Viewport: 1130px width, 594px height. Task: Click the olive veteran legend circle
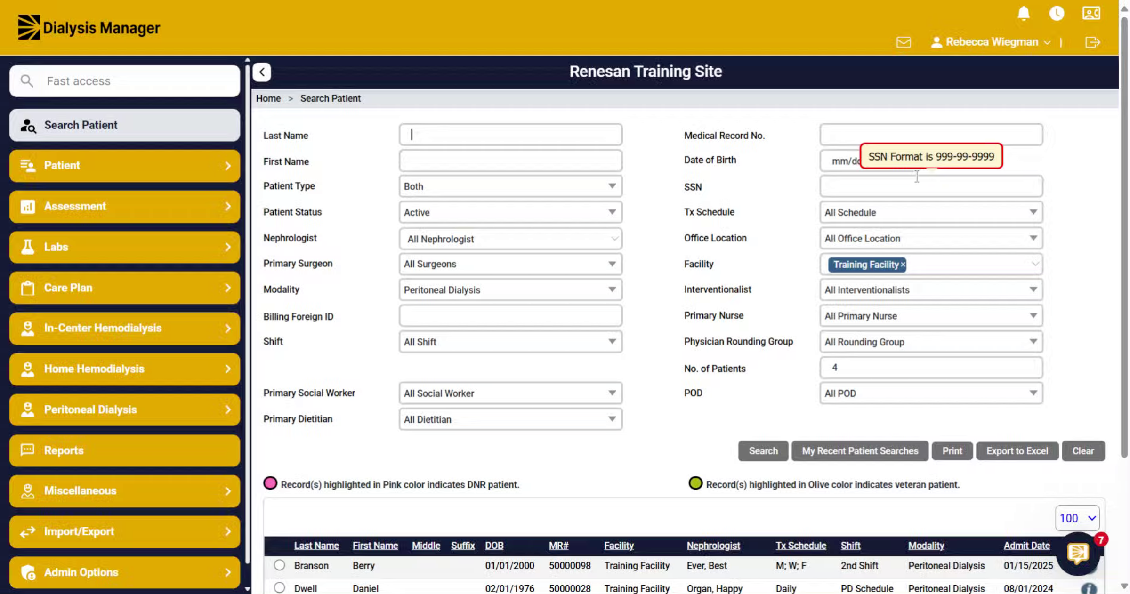coord(695,483)
